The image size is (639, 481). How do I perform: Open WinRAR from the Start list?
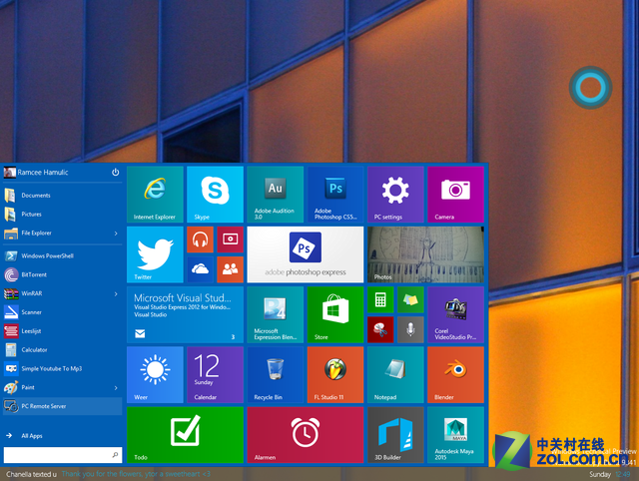[x=62, y=293]
